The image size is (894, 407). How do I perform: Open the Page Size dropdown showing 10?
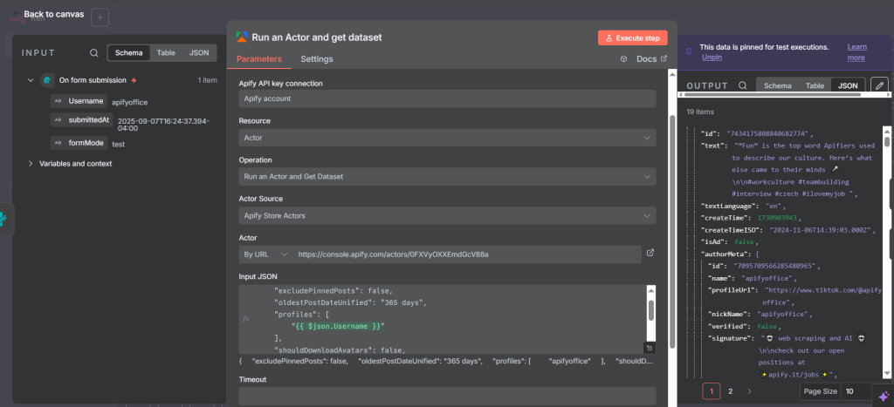(x=856, y=391)
